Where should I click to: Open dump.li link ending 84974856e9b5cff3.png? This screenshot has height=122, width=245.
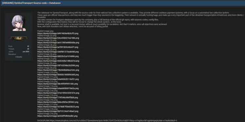(58, 33)
